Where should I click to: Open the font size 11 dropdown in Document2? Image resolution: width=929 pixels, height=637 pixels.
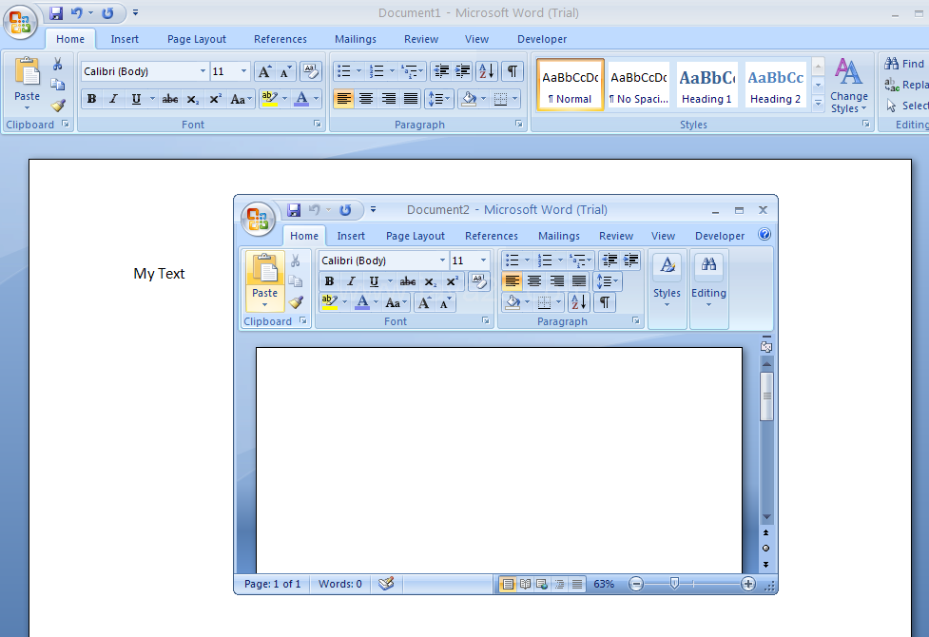click(483, 261)
